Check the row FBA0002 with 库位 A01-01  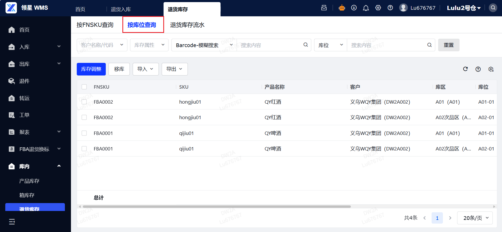point(84,102)
